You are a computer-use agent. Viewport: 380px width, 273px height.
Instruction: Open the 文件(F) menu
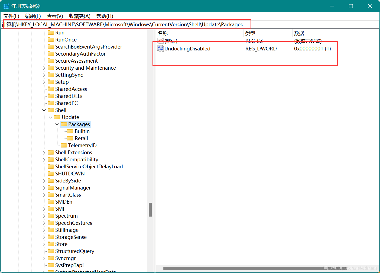(11, 16)
